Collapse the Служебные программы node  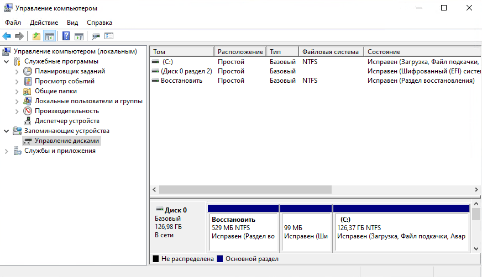(7, 61)
